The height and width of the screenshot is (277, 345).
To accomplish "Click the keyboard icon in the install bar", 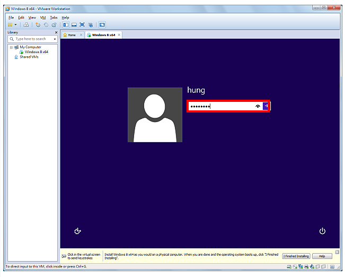I will click(64, 256).
